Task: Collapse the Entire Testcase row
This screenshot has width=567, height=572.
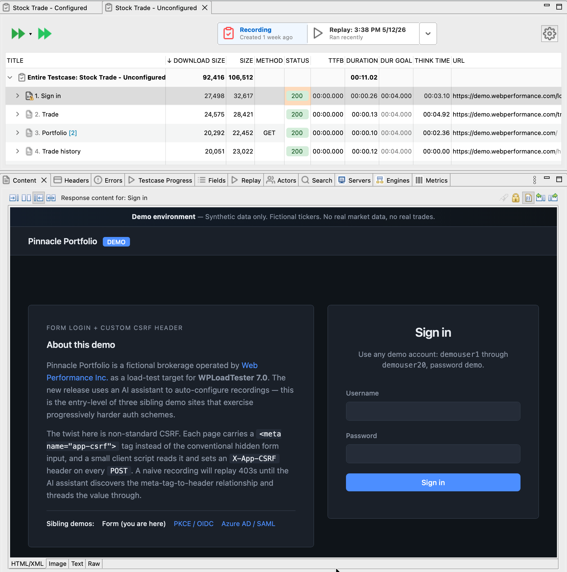Action: coord(10,78)
